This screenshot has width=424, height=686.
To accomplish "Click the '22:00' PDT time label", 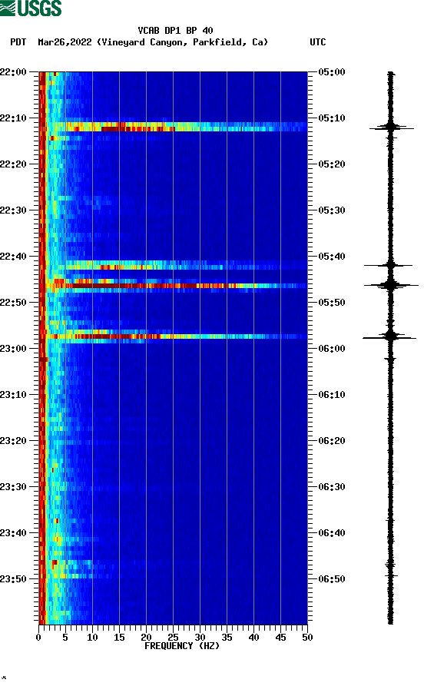I will click(13, 71).
